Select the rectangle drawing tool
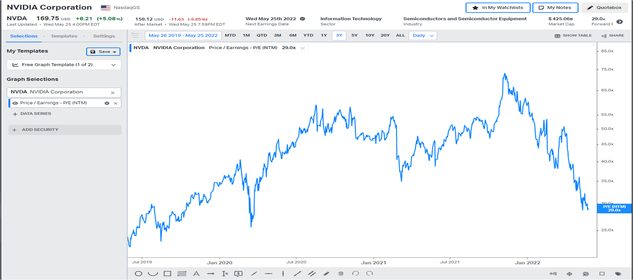The image size is (633, 280). click(168, 274)
